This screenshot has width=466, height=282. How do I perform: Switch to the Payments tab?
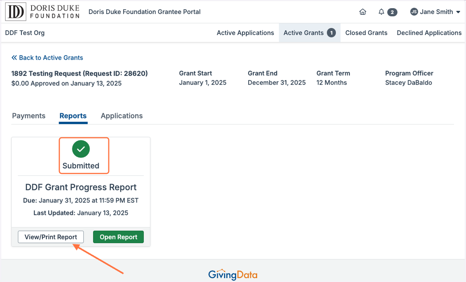(29, 116)
